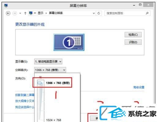Click the window's monitor icon in title bar

click(6, 5)
